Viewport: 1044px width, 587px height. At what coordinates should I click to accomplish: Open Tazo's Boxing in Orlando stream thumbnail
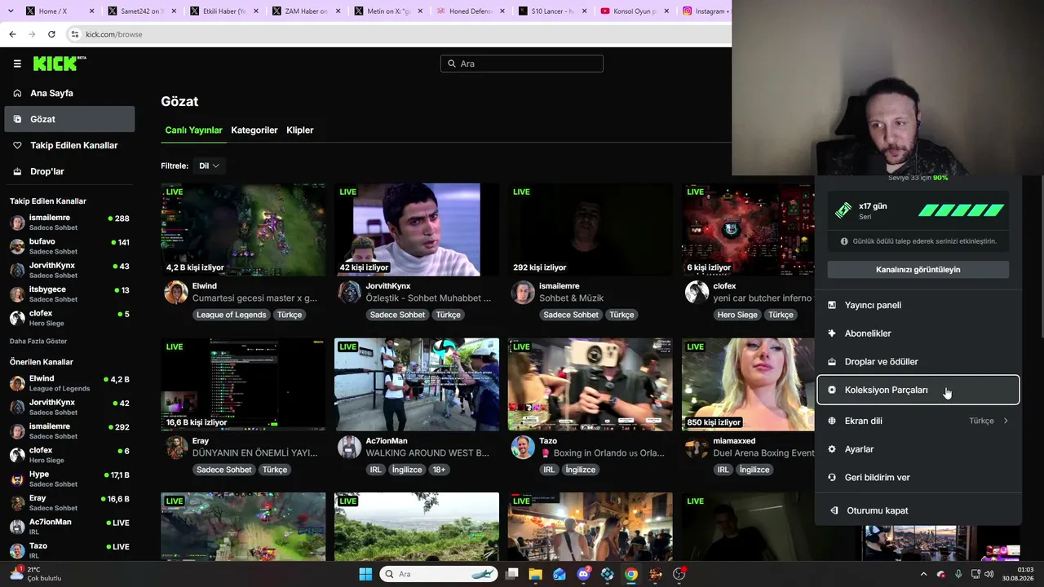[x=591, y=384]
